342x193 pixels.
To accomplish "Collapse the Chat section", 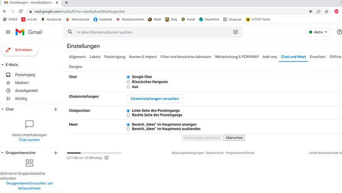I will pyautogui.click(x=3, y=109).
